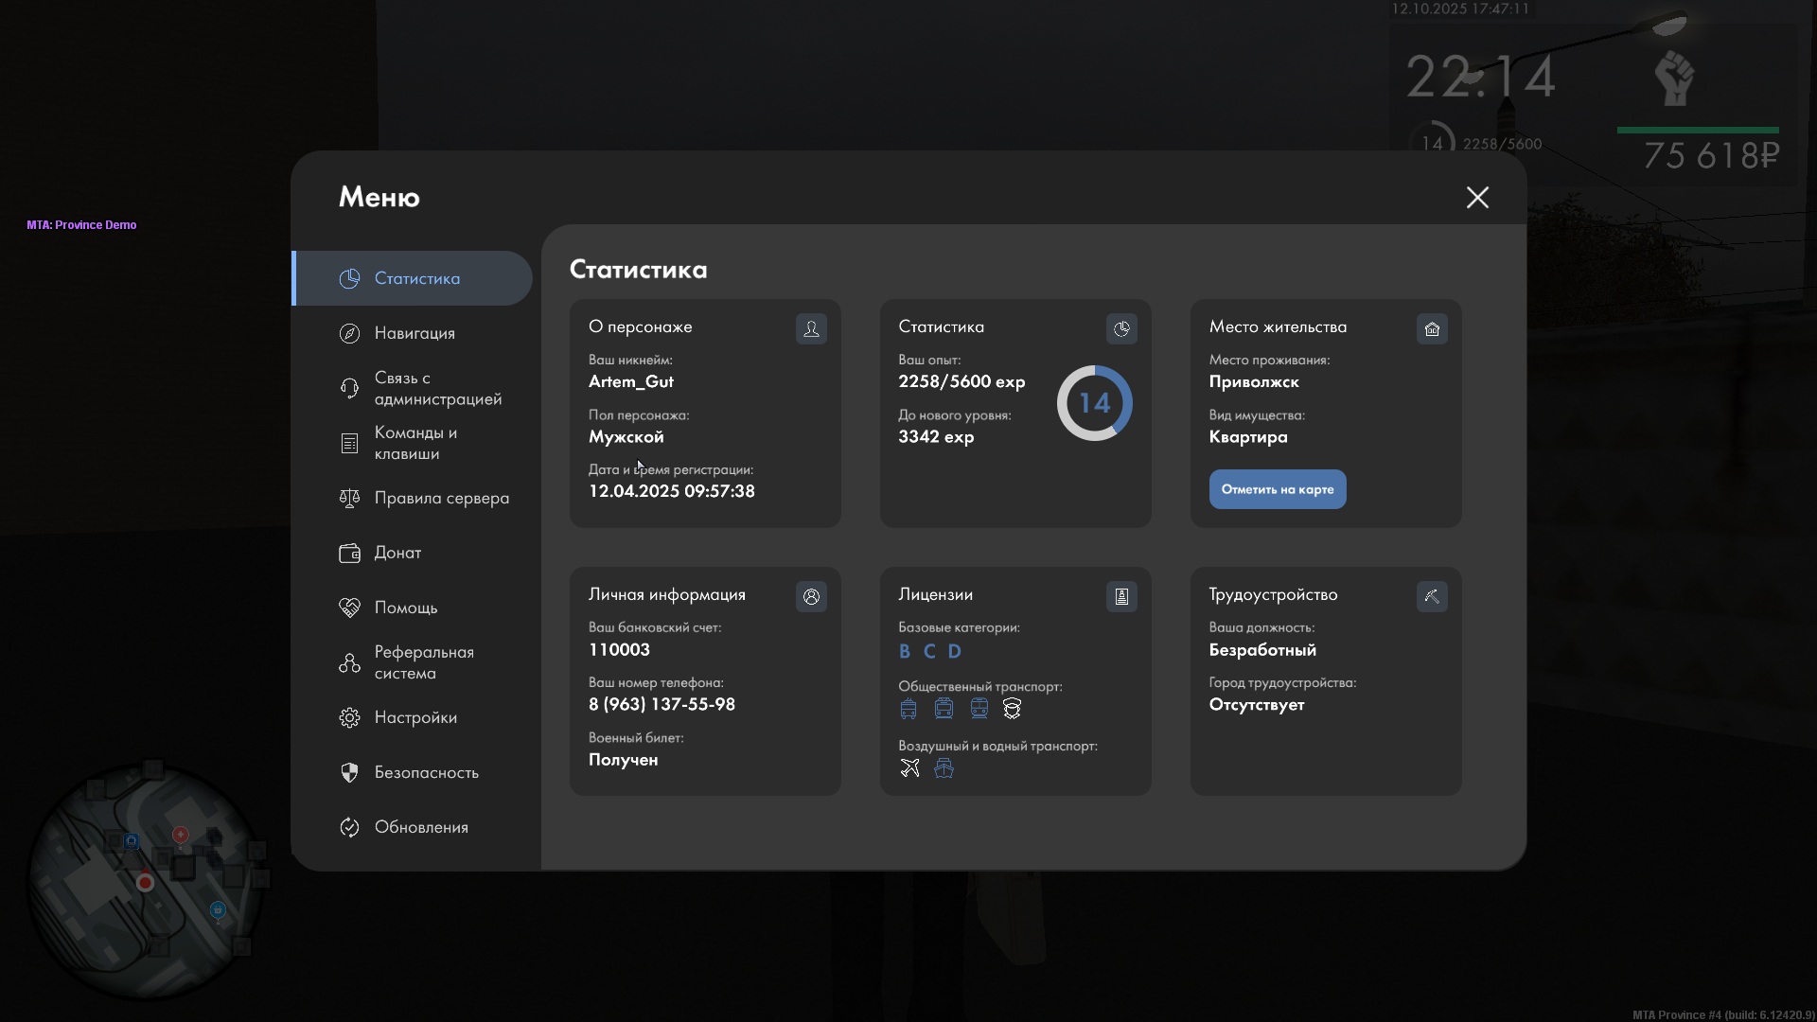This screenshot has width=1817, height=1022.
Task: Open the Безопасность menu item
Action: click(426, 772)
